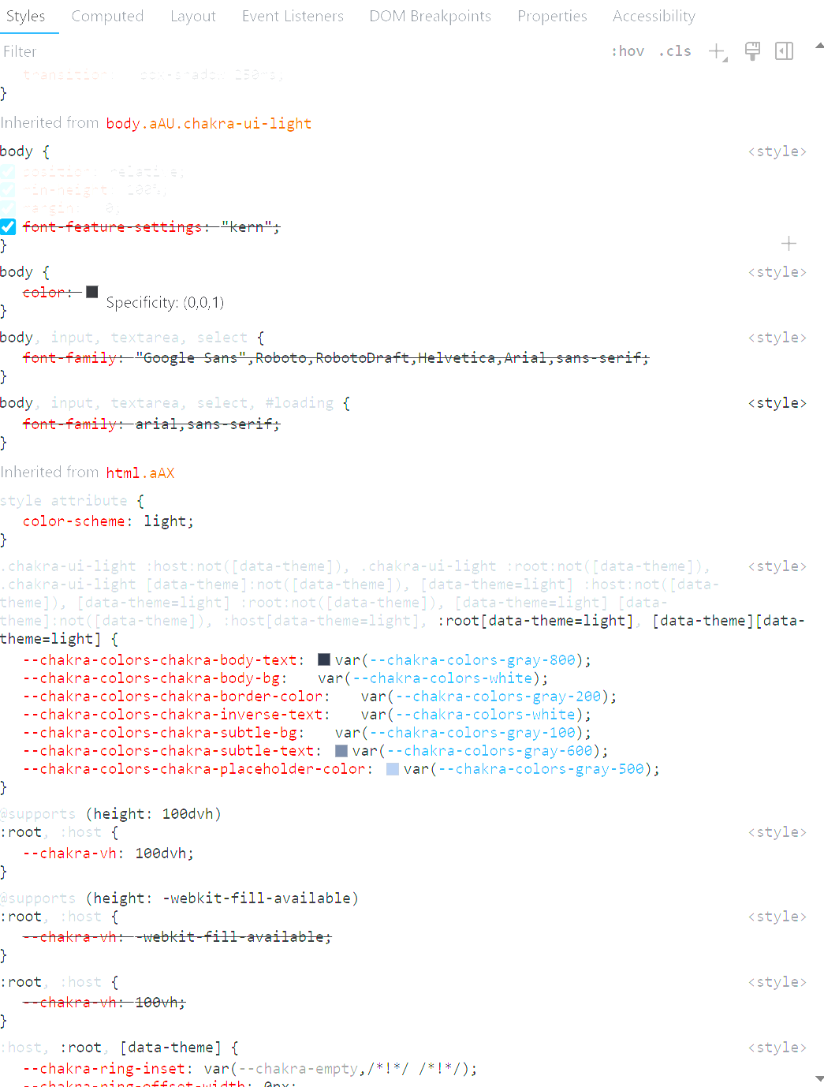The height and width of the screenshot is (1087, 824).
Task: Click the rendering emulations paintbrush icon
Action: click(x=752, y=50)
